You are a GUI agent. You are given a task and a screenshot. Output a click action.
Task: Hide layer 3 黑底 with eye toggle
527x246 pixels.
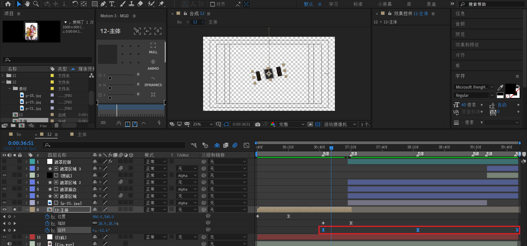4,175
